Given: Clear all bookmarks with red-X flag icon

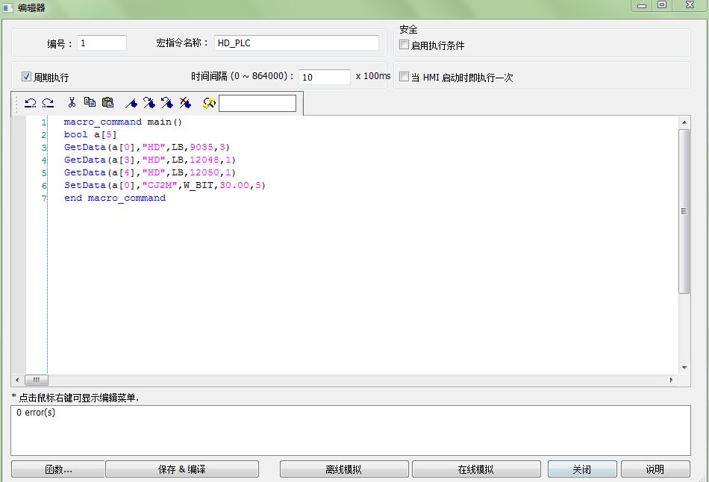Looking at the screenshot, I should click(x=185, y=103).
